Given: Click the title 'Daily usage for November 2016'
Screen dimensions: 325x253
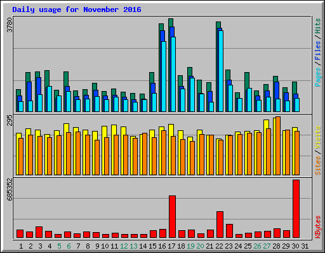Looking at the screenshot, I should click(77, 9).
